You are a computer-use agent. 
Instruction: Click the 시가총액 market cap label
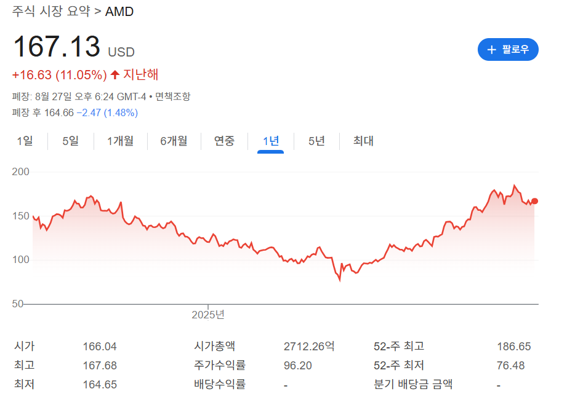(x=214, y=346)
